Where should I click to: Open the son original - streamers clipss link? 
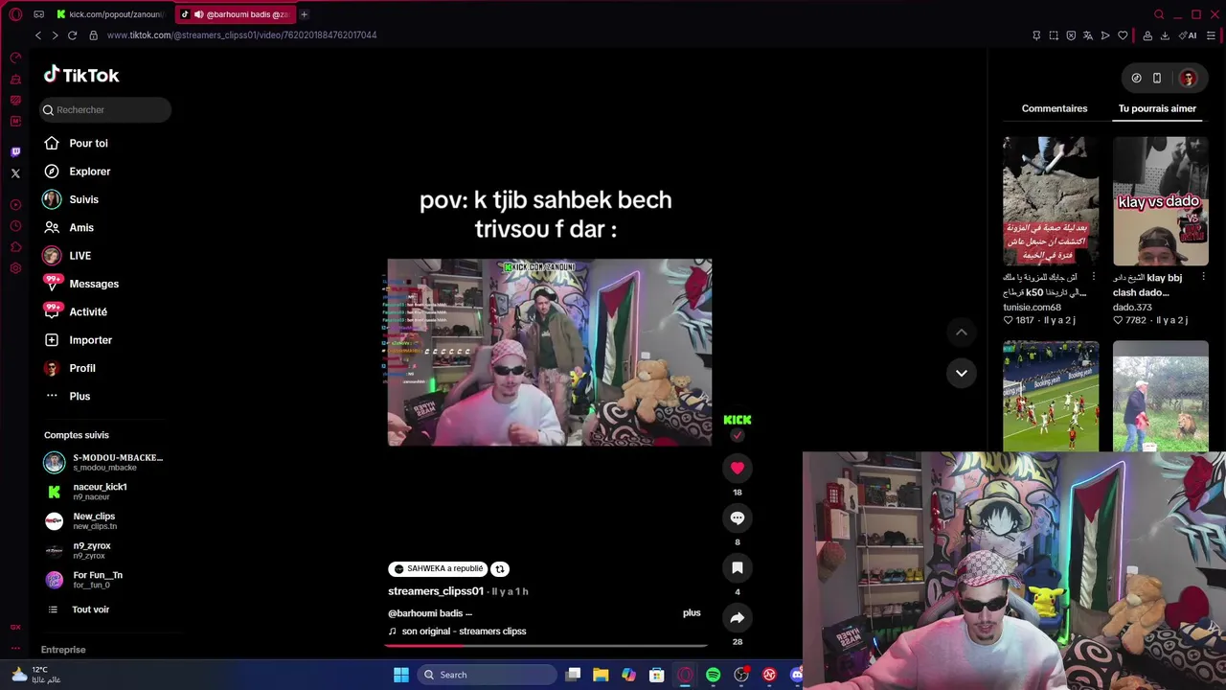(x=464, y=632)
